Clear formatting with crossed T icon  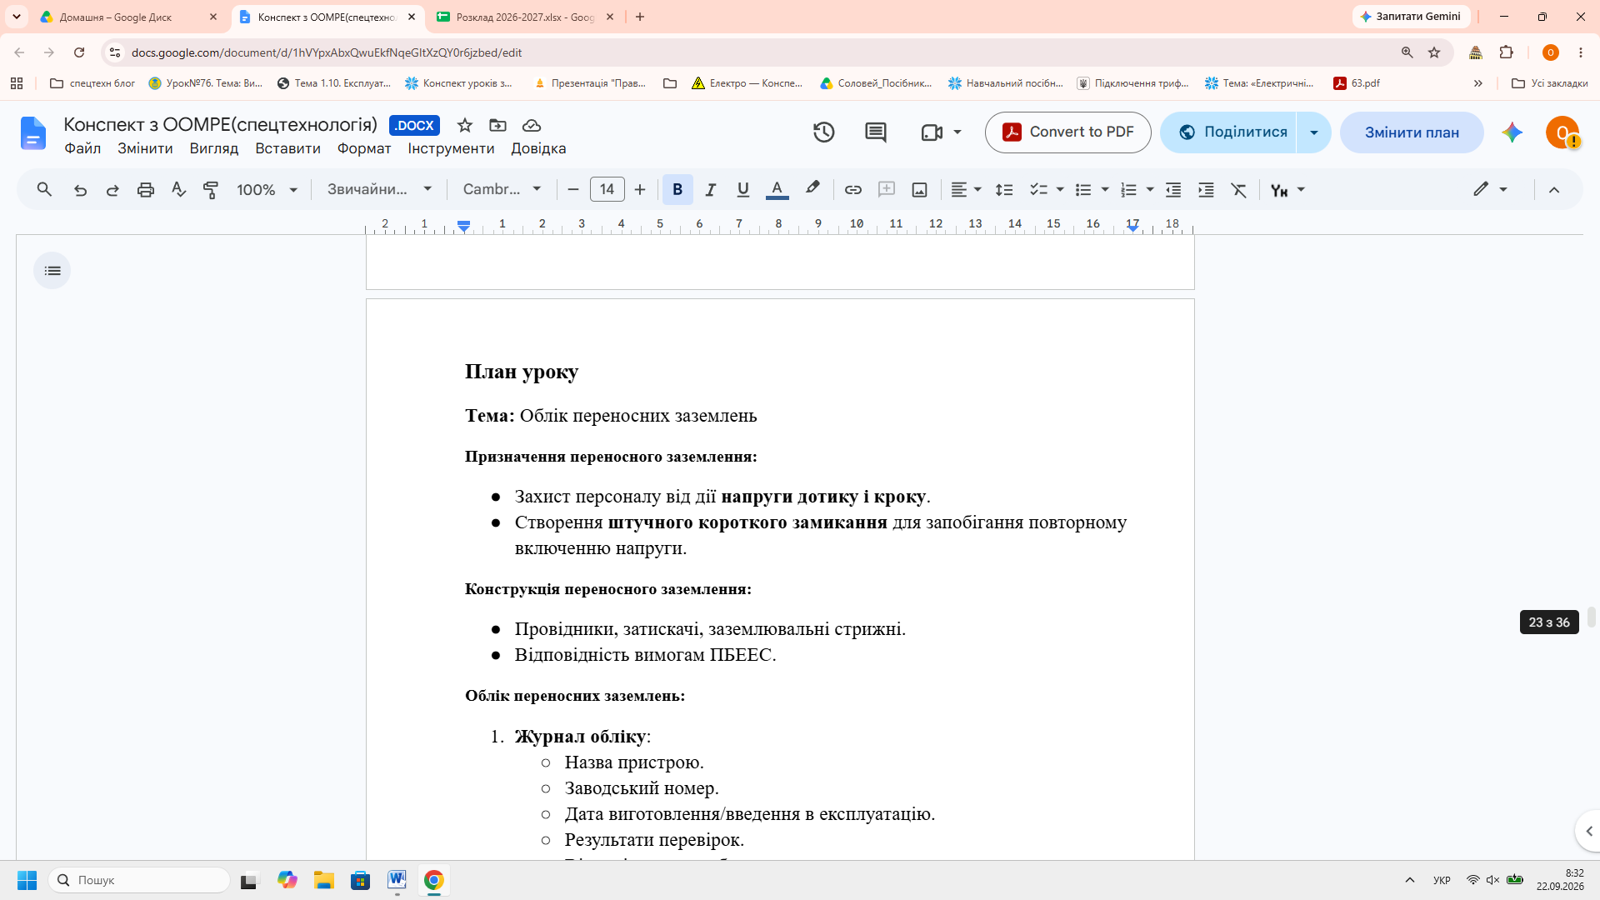click(x=1239, y=190)
